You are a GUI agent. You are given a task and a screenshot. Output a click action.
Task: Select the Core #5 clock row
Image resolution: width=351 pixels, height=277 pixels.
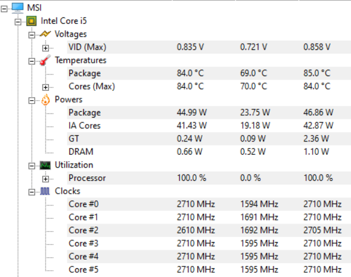coord(83,269)
